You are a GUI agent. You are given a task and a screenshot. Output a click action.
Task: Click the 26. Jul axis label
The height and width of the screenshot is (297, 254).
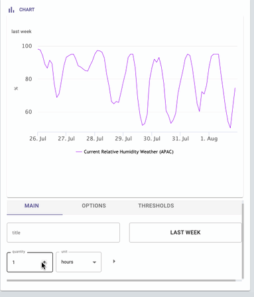coord(38,139)
